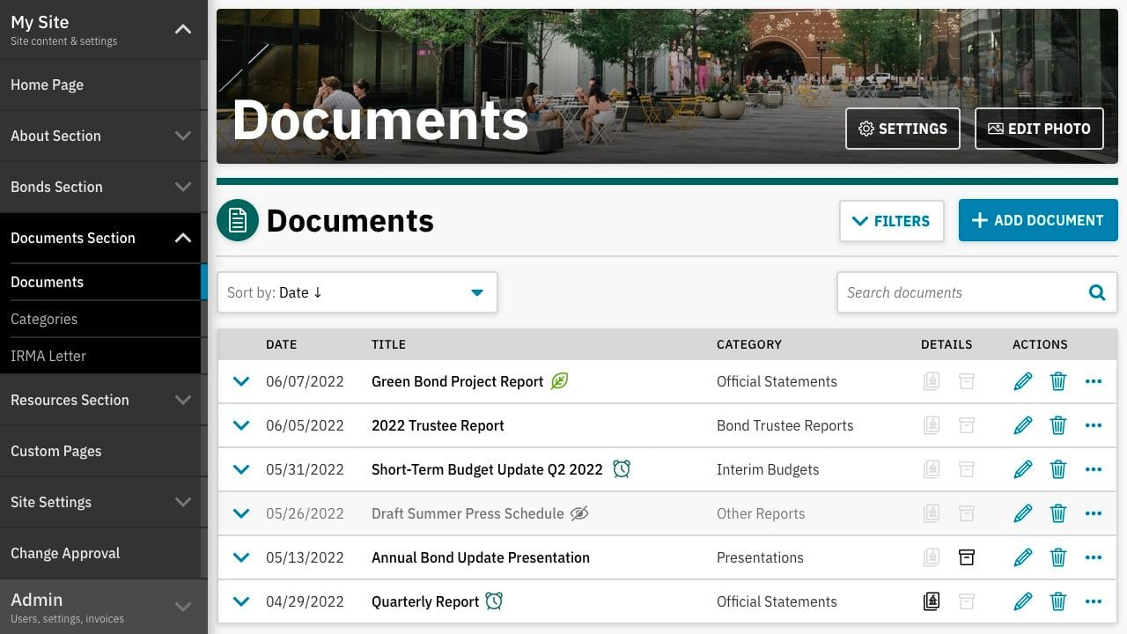Edit Annual Bond Update Presentation
The image size is (1127, 634).
click(1022, 557)
